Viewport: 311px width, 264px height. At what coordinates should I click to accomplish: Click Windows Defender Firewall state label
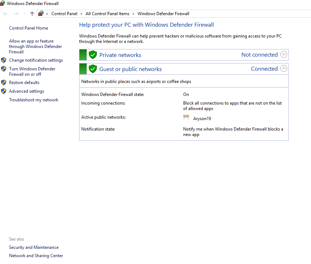pyautogui.click(x=113, y=94)
